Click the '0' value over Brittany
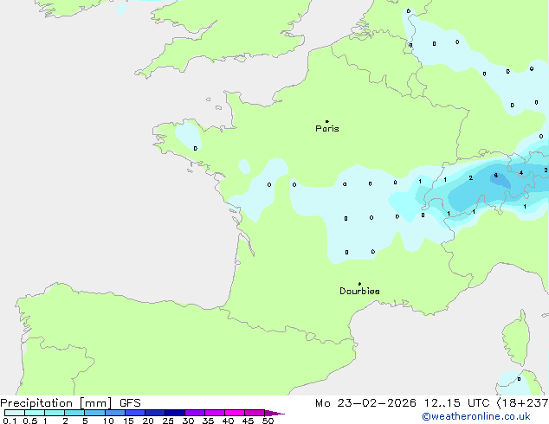 click(x=196, y=148)
